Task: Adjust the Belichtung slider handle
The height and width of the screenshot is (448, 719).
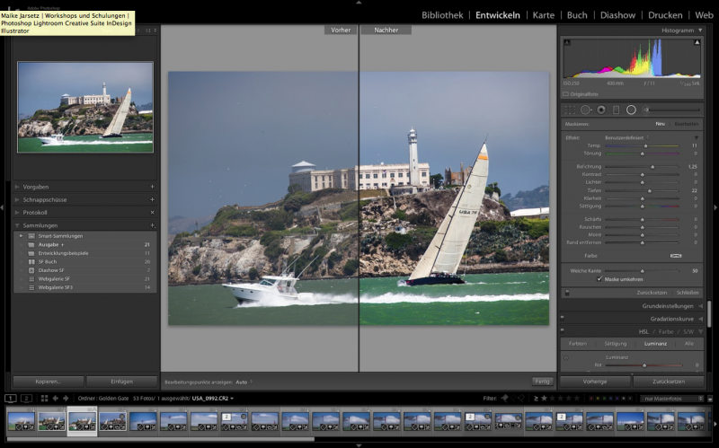Action: 652,167
